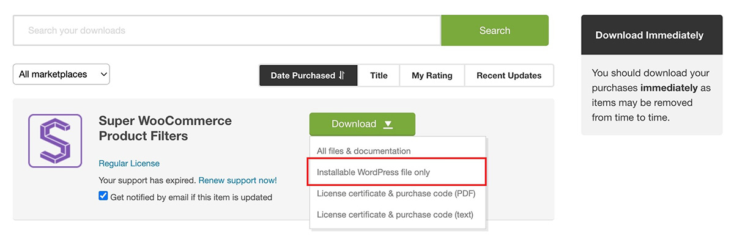Sort downloads by Title

pyautogui.click(x=379, y=76)
